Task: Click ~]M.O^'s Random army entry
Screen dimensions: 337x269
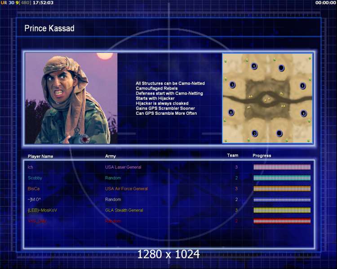Action: pyautogui.click(x=113, y=200)
